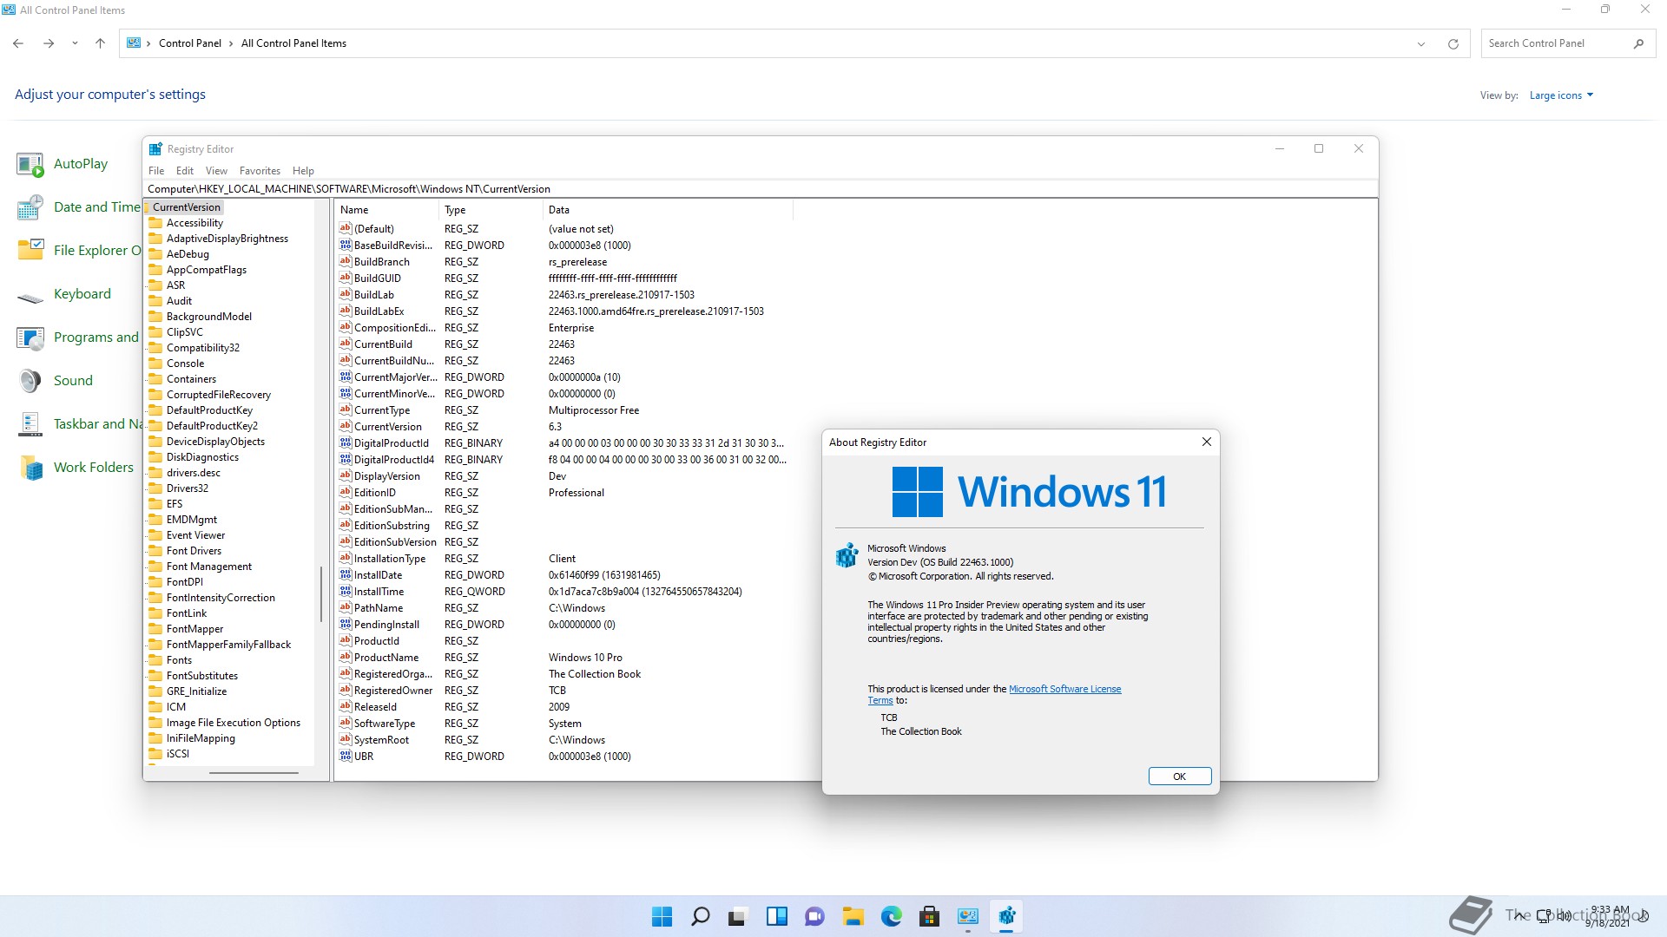Launch Chat app from the taskbar
The width and height of the screenshot is (1667, 937).
tap(814, 916)
